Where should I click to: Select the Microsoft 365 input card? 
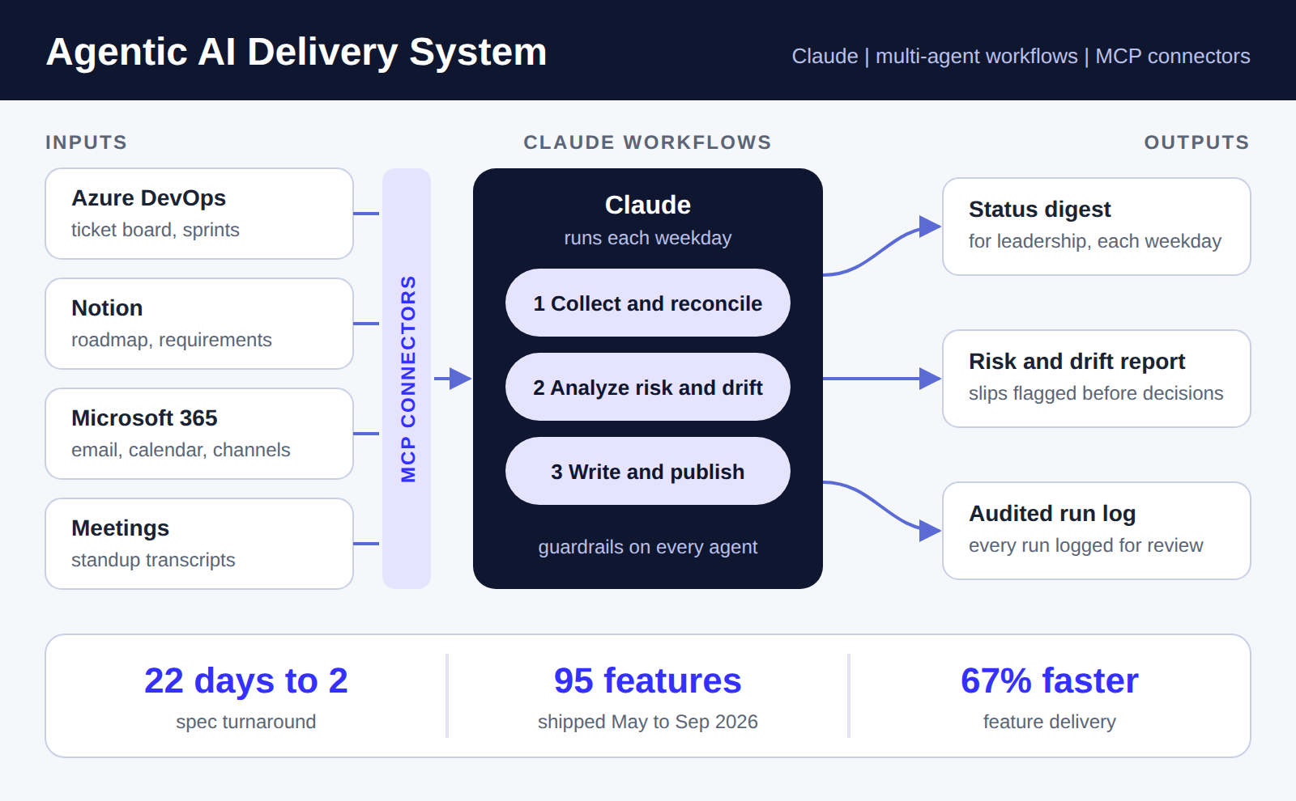(x=199, y=434)
